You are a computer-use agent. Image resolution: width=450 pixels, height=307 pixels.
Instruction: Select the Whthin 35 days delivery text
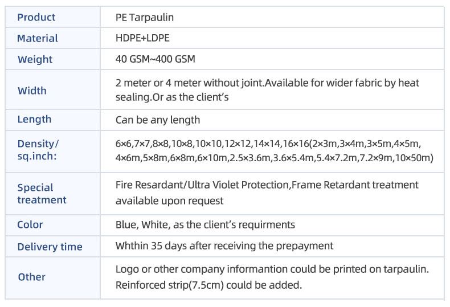[x=224, y=246]
